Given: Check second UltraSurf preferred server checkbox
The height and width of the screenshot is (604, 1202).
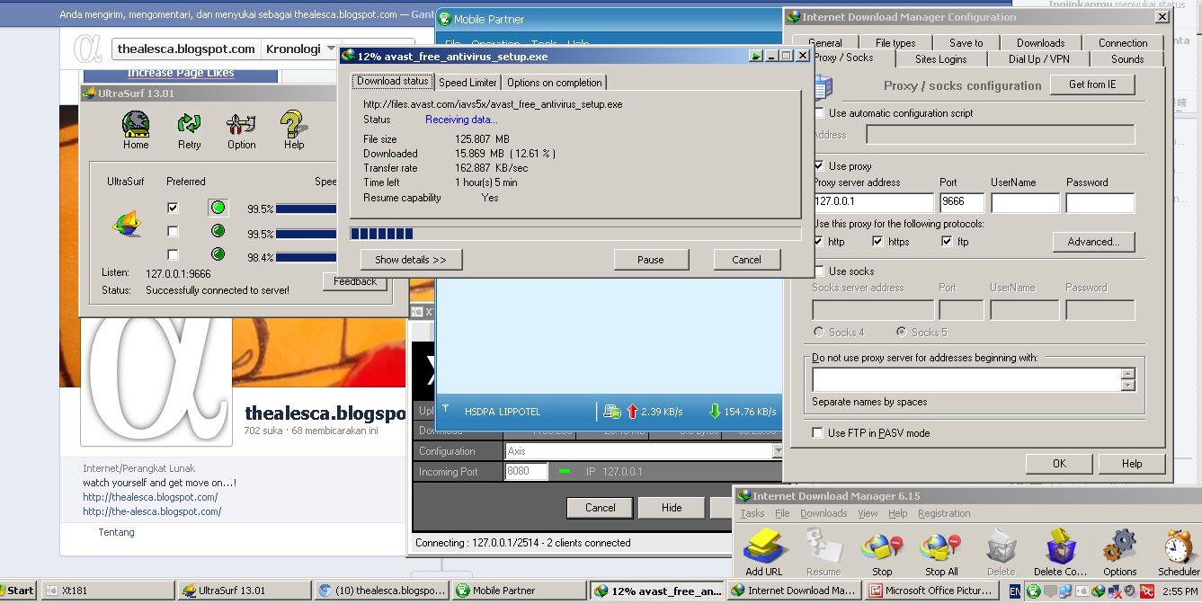Looking at the screenshot, I should (173, 232).
